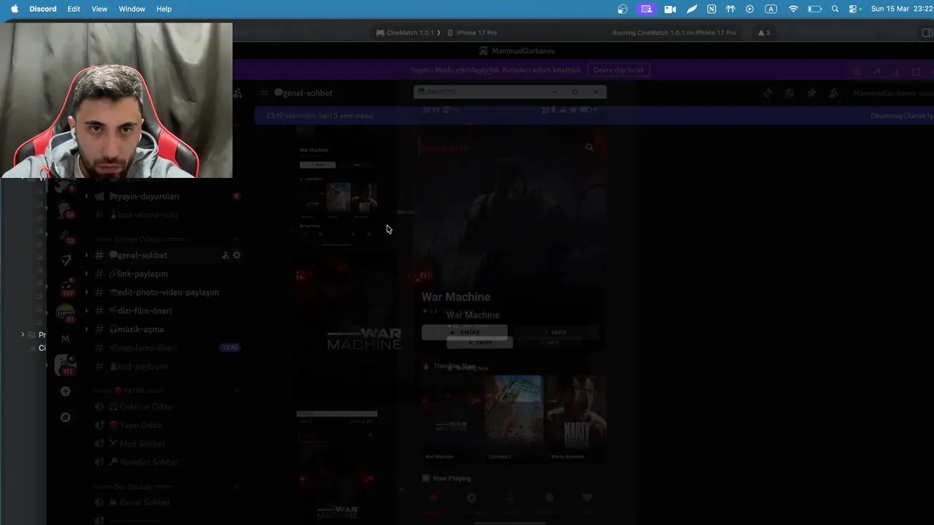934x525 pixels.
Task: Click notification settings icon in channel header
Action: [789, 93]
